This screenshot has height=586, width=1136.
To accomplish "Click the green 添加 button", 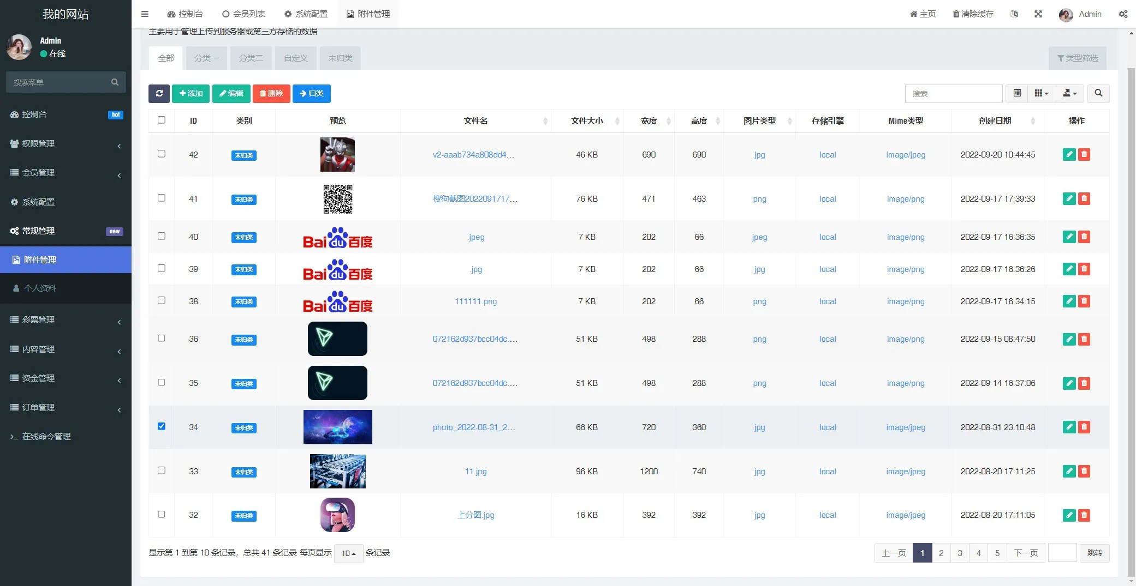I will tap(191, 93).
